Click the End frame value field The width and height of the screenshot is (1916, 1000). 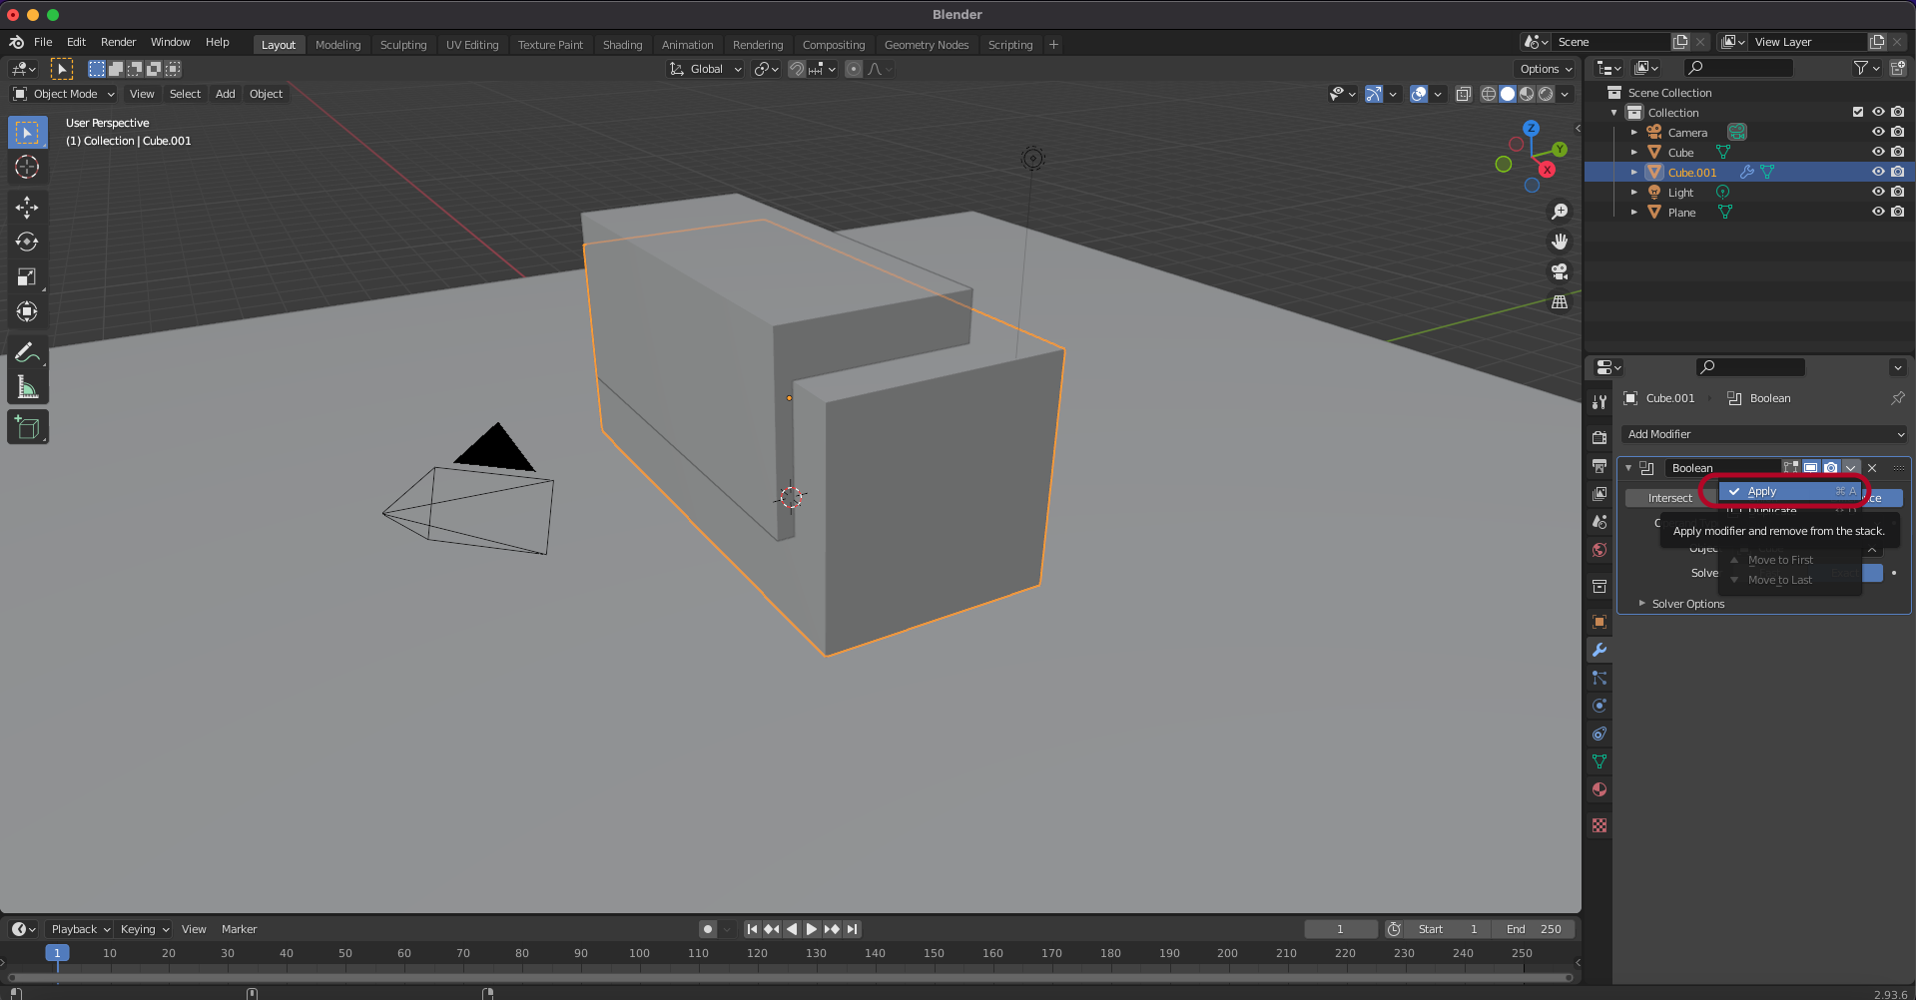click(1535, 929)
